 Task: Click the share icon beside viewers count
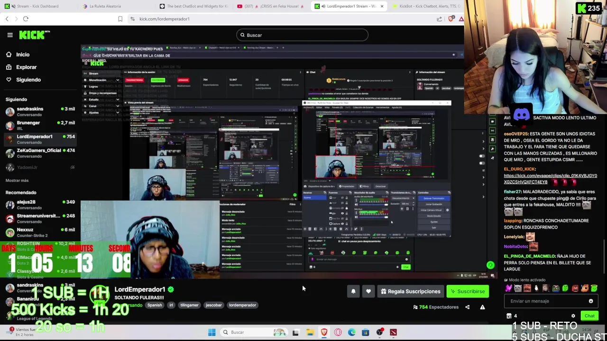pyautogui.click(x=467, y=307)
